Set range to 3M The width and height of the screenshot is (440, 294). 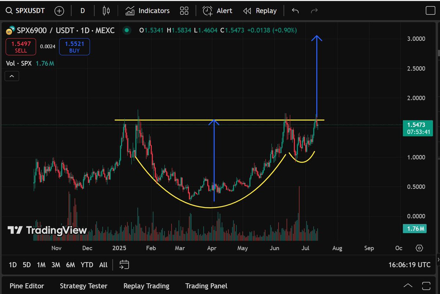pyautogui.click(x=56, y=265)
